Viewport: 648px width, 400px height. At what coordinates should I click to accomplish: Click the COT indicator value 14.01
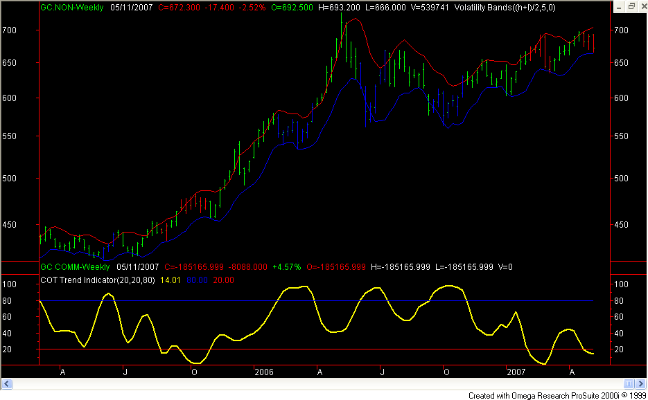point(170,280)
